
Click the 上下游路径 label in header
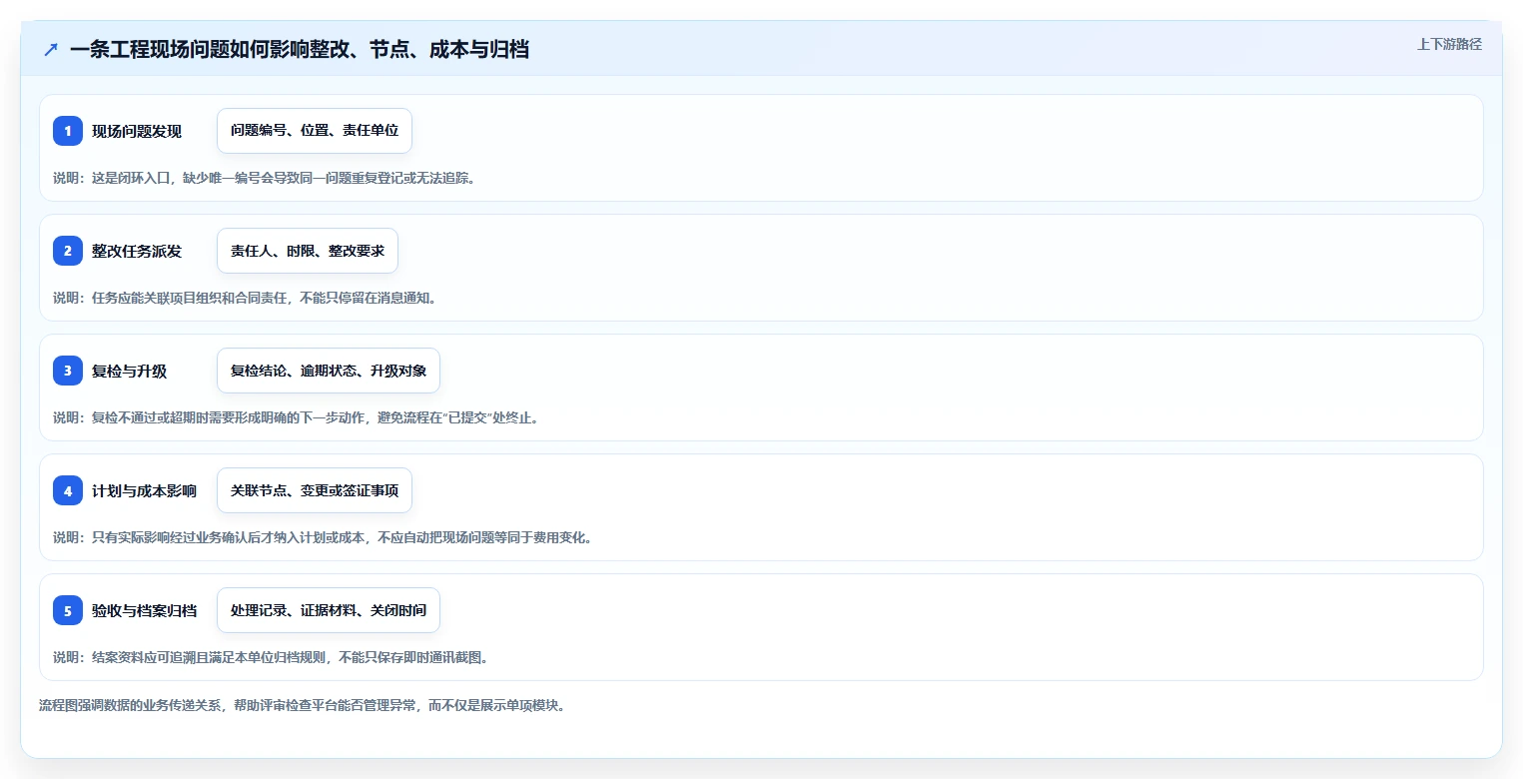(x=1449, y=44)
